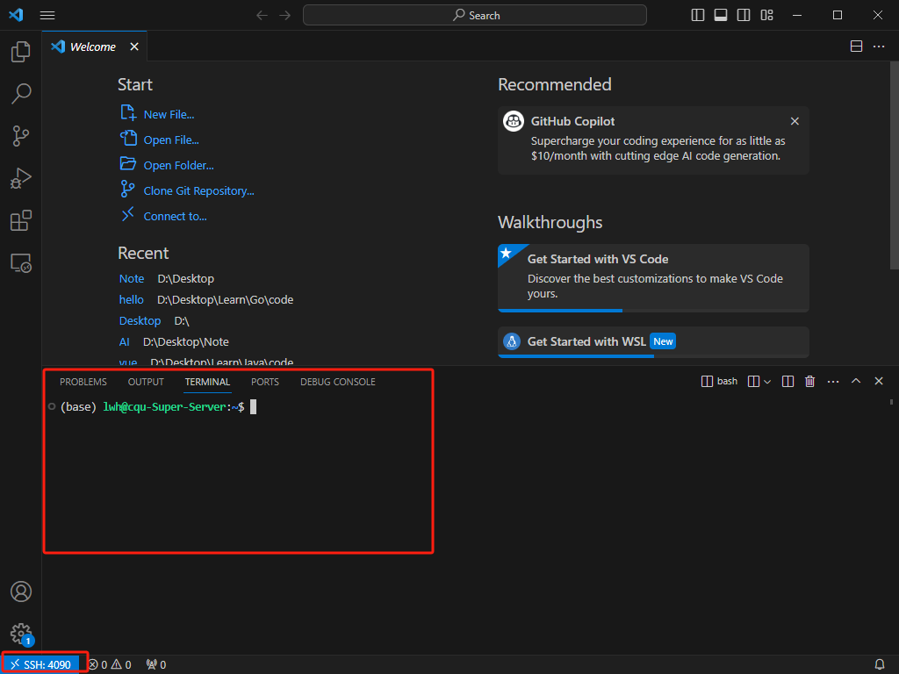Open the GitHub Copilot recommendation card
Screen dimensions: 899x674
click(x=653, y=140)
